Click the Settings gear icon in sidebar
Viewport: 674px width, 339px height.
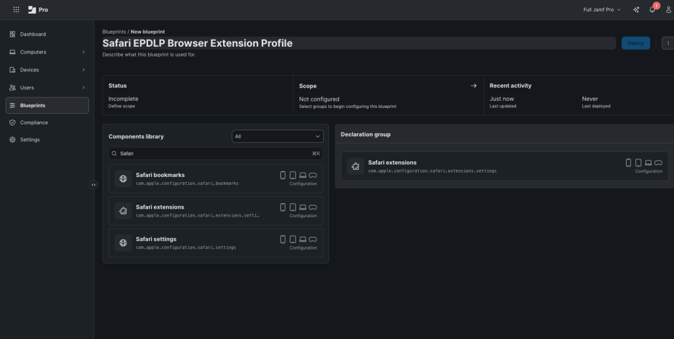[x=13, y=140]
